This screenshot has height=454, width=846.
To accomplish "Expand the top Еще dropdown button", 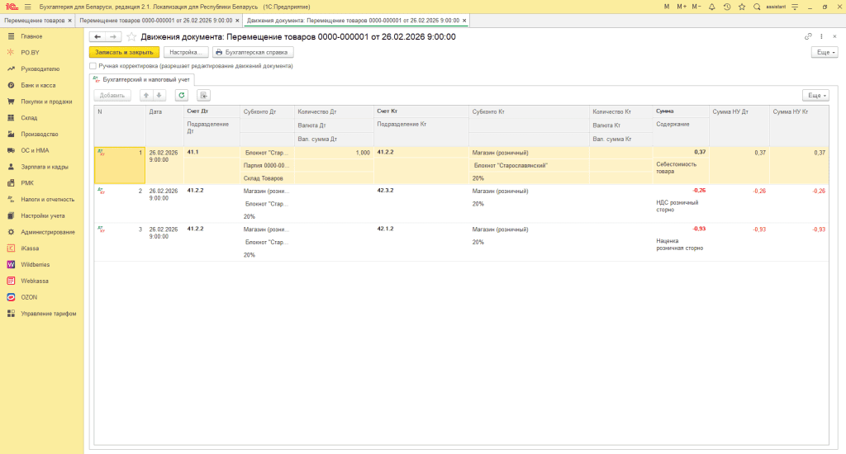I will pyautogui.click(x=825, y=52).
